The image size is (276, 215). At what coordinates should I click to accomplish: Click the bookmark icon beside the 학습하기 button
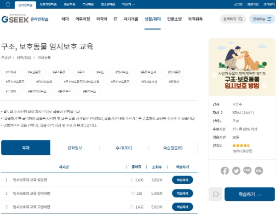(215, 194)
